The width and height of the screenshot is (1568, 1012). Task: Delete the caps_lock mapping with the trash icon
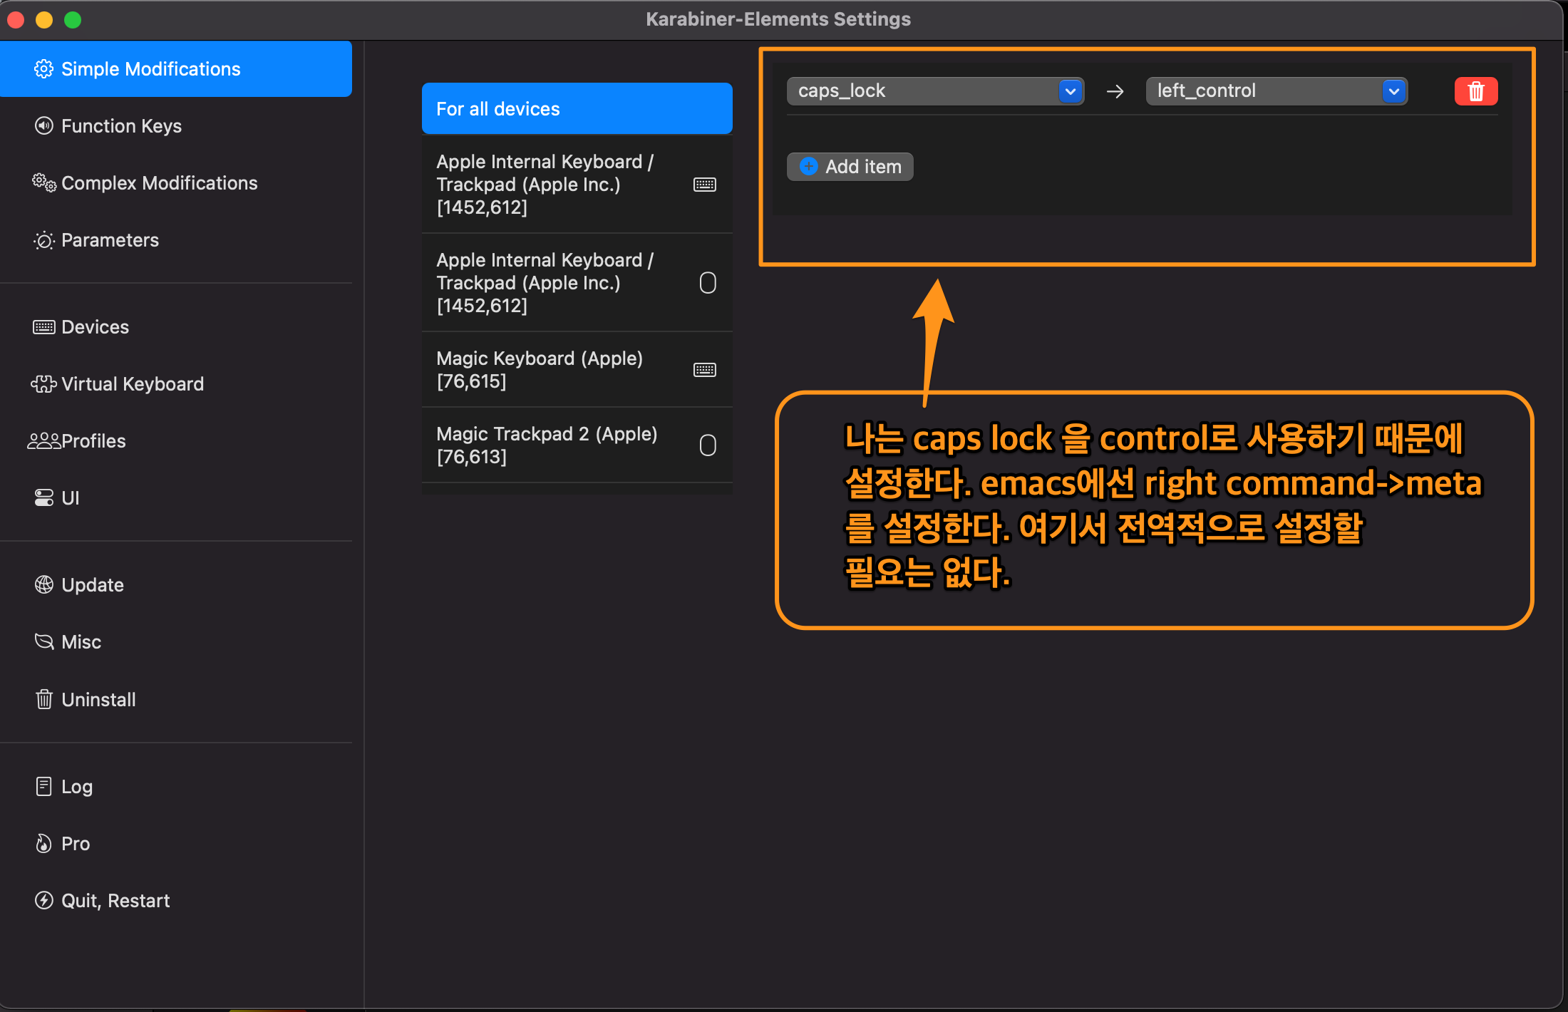[1475, 91]
